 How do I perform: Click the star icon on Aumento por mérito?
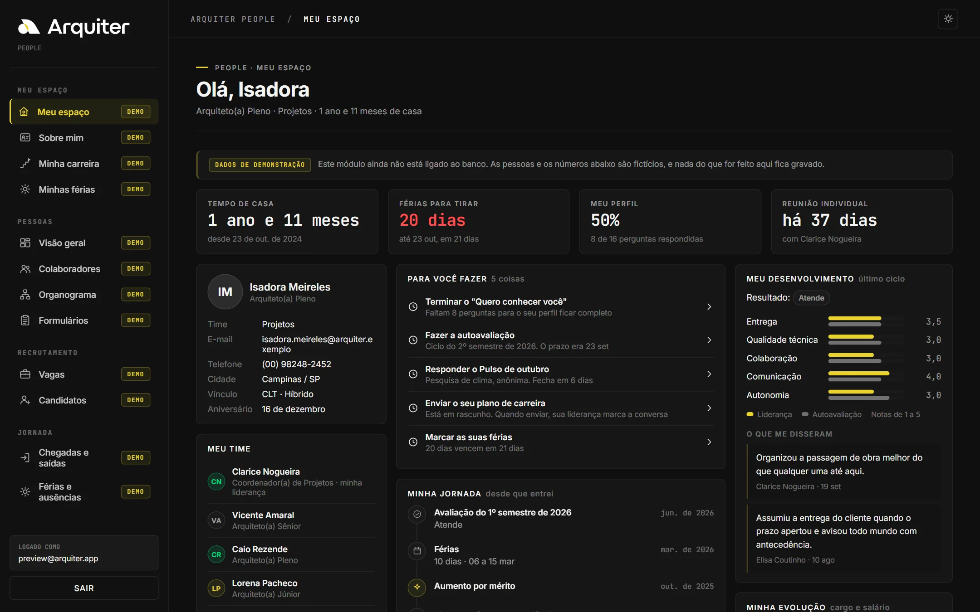[417, 587]
